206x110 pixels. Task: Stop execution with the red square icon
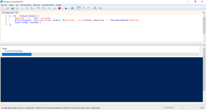coord(59,8)
